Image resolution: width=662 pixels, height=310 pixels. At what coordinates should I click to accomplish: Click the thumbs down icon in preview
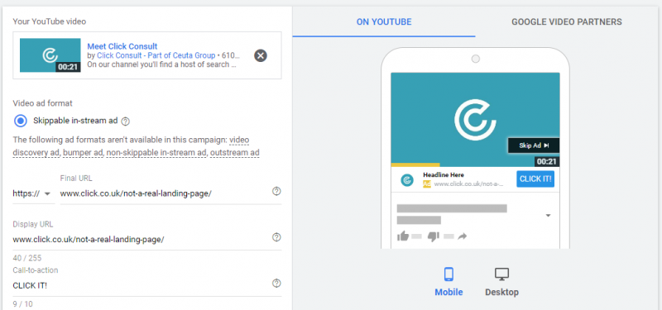(x=434, y=236)
